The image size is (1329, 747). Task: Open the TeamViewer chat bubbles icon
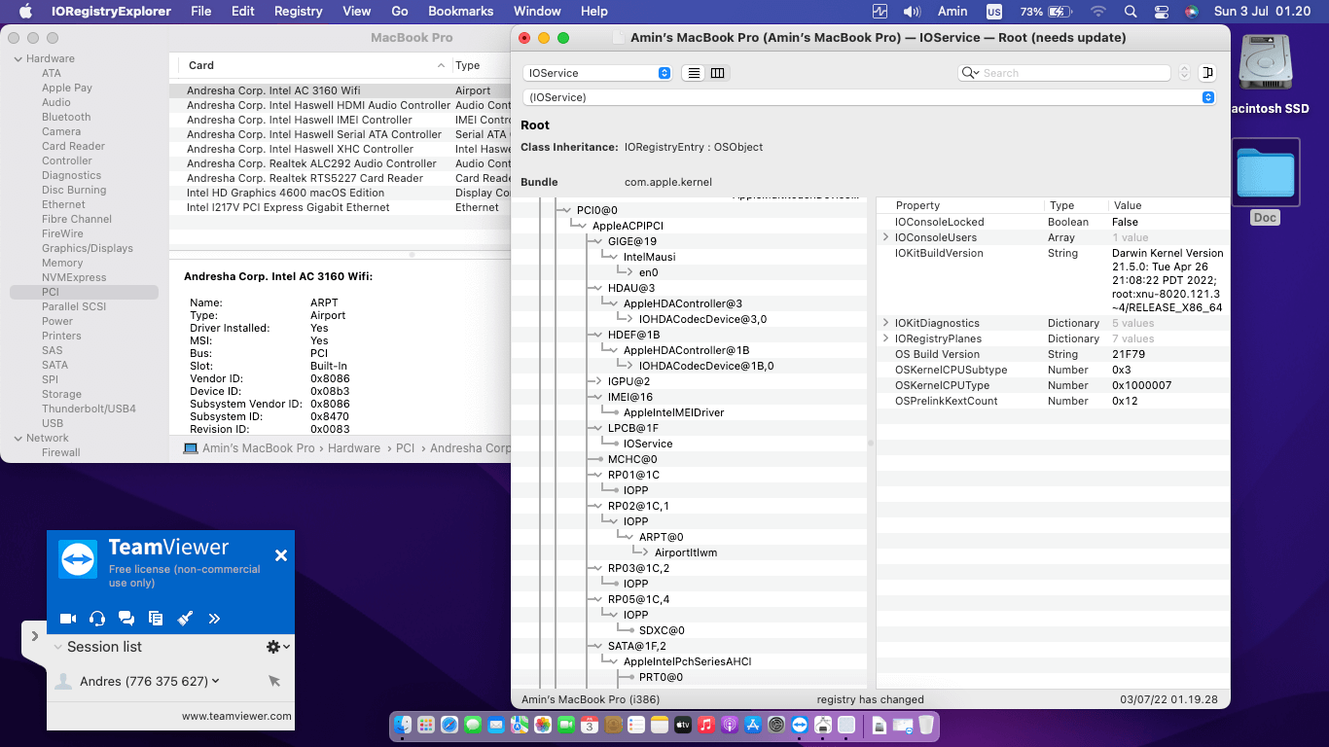pos(126,619)
